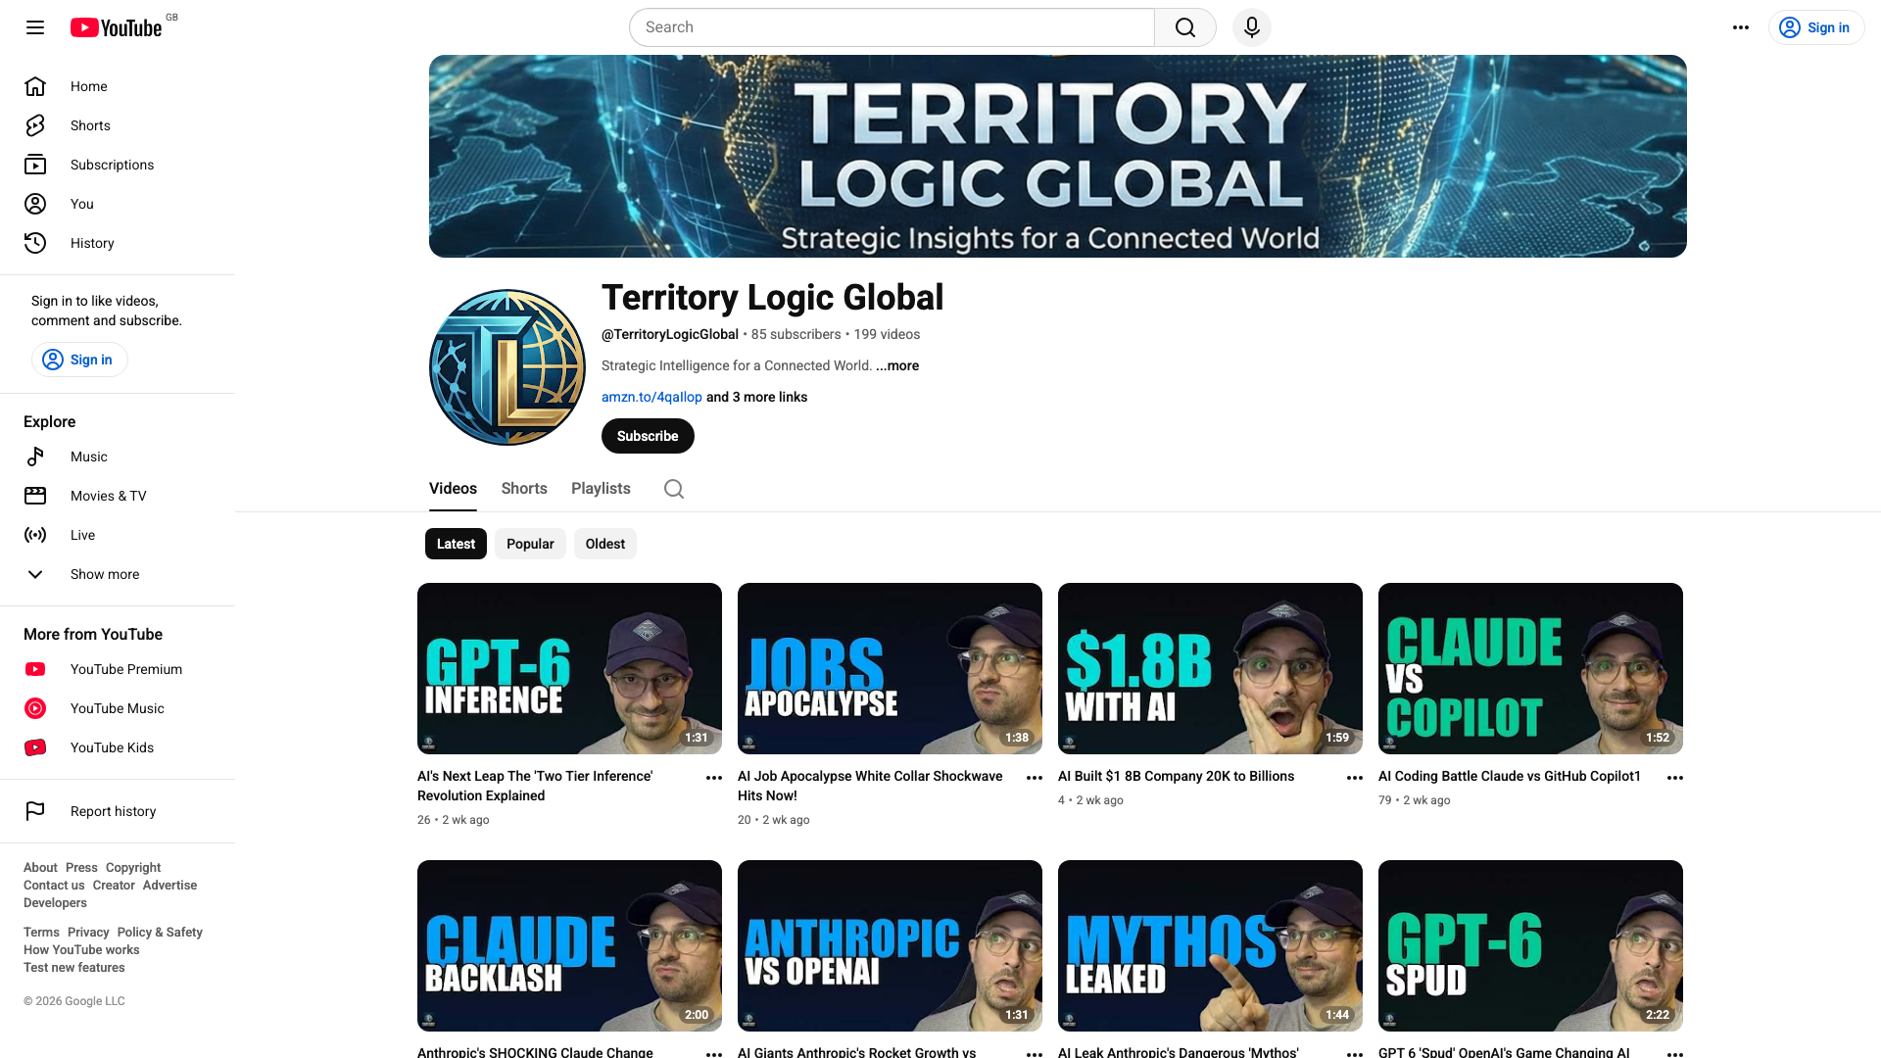Screen dimensions: 1881x1058
Task: Play the Mythos Leaked thumbnail
Action: pos(1210,945)
